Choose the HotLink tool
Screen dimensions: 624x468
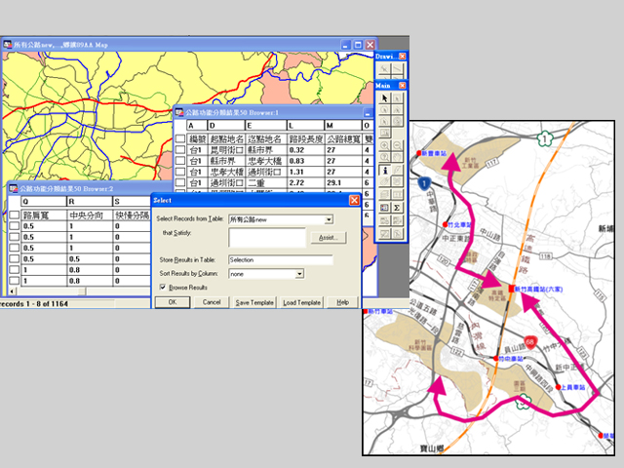coord(398,170)
